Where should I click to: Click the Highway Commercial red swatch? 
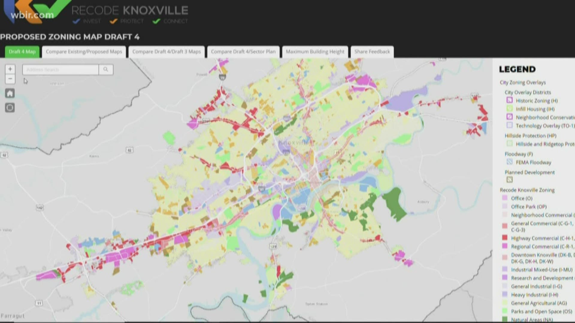pyautogui.click(x=505, y=238)
